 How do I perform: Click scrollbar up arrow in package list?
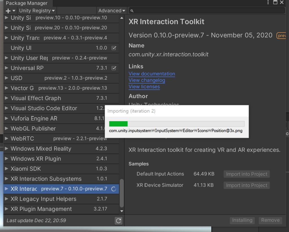(122, 18)
